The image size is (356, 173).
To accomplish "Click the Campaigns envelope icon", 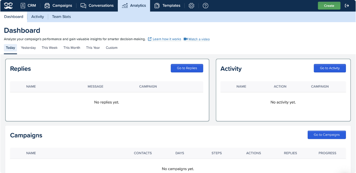I will point(47,6).
